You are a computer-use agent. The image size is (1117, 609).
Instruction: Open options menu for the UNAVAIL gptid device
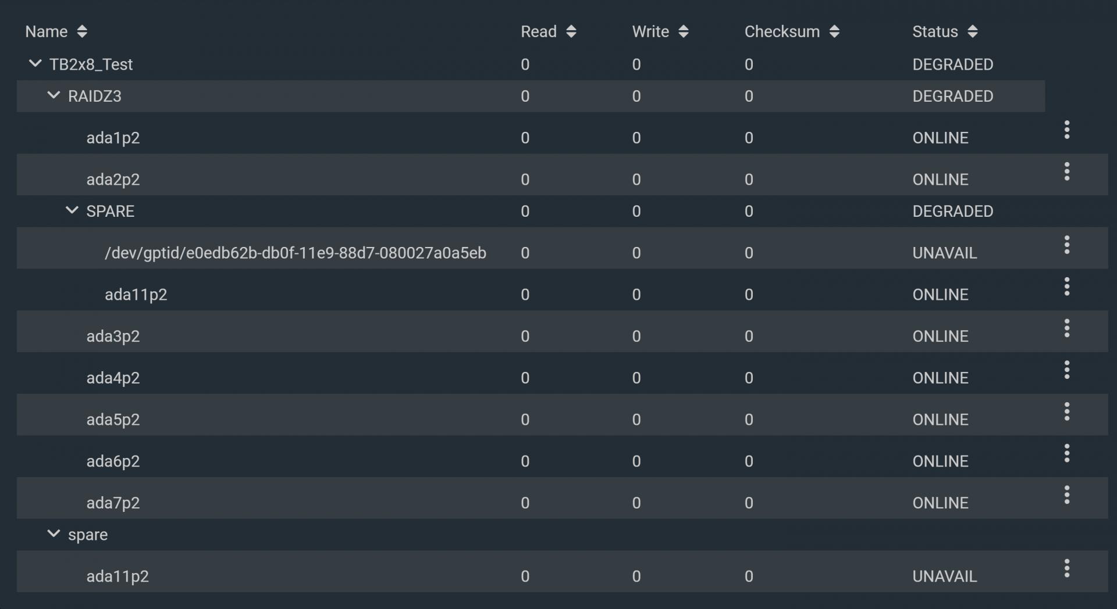[1066, 245]
